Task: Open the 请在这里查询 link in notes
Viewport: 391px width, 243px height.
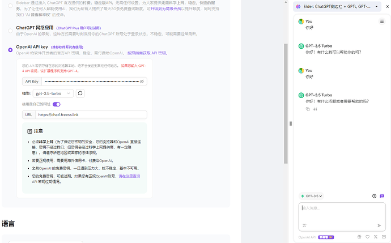Action: 129,176
